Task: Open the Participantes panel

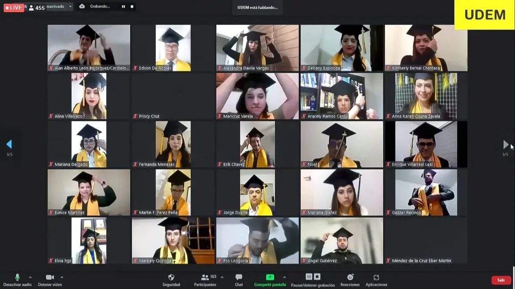Action: click(x=206, y=277)
